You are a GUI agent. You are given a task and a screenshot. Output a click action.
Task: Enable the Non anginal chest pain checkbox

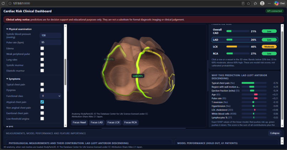click(42, 107)
